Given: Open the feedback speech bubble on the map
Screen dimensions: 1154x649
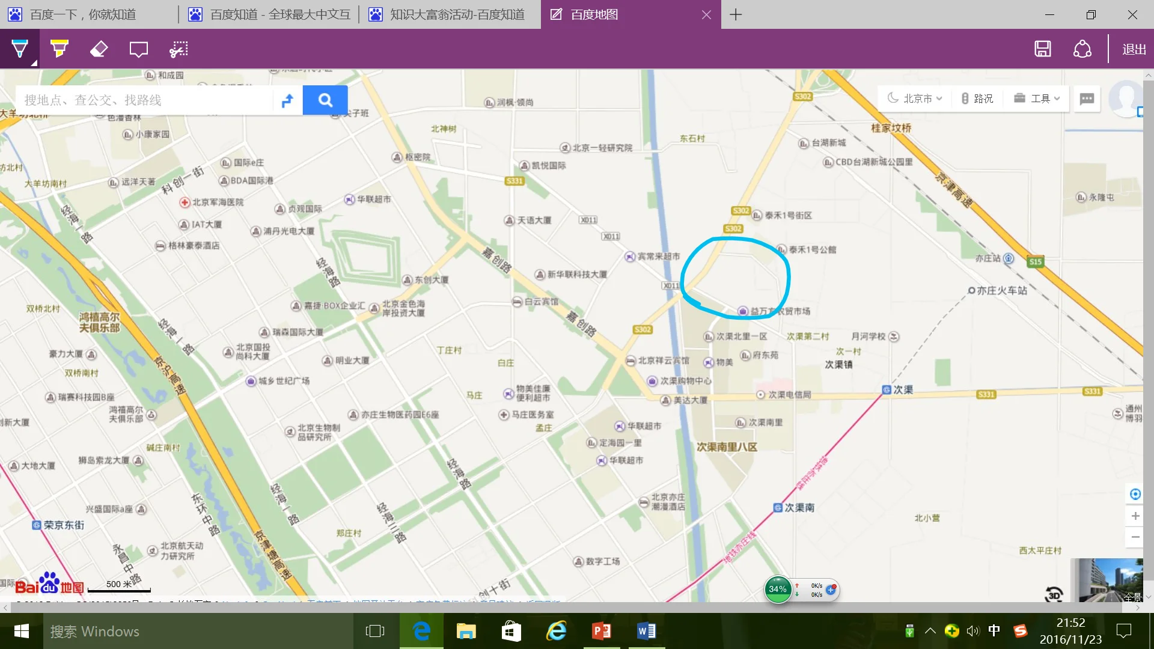Looking at the screenshot, I should [x=1087, y=99].
